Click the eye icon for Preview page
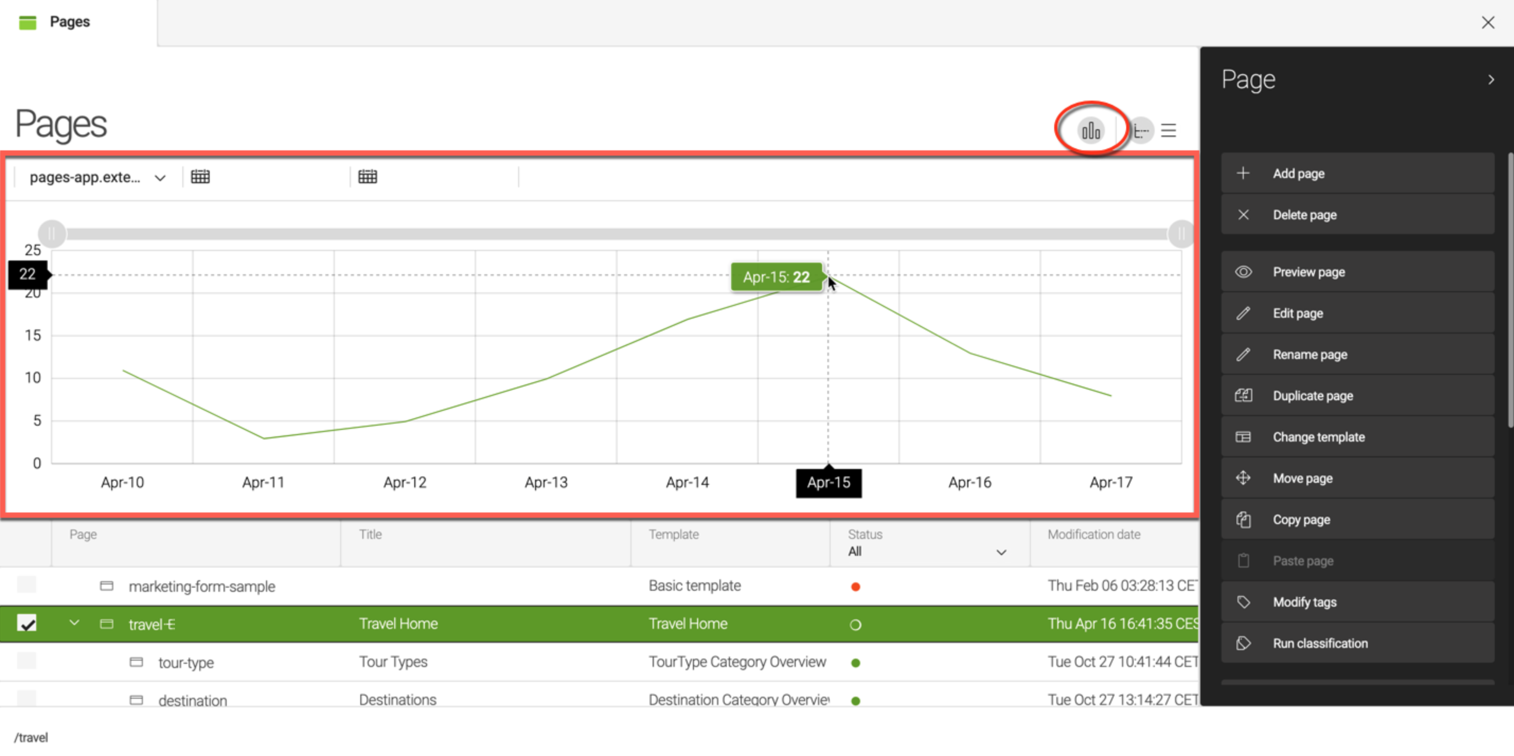The height and width of the screenshot is (756, 1514). 1243,272
